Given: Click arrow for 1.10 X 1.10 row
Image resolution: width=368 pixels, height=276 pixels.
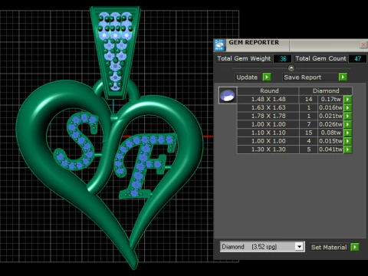Looking at the screenshot, I should tap(348, 133).
